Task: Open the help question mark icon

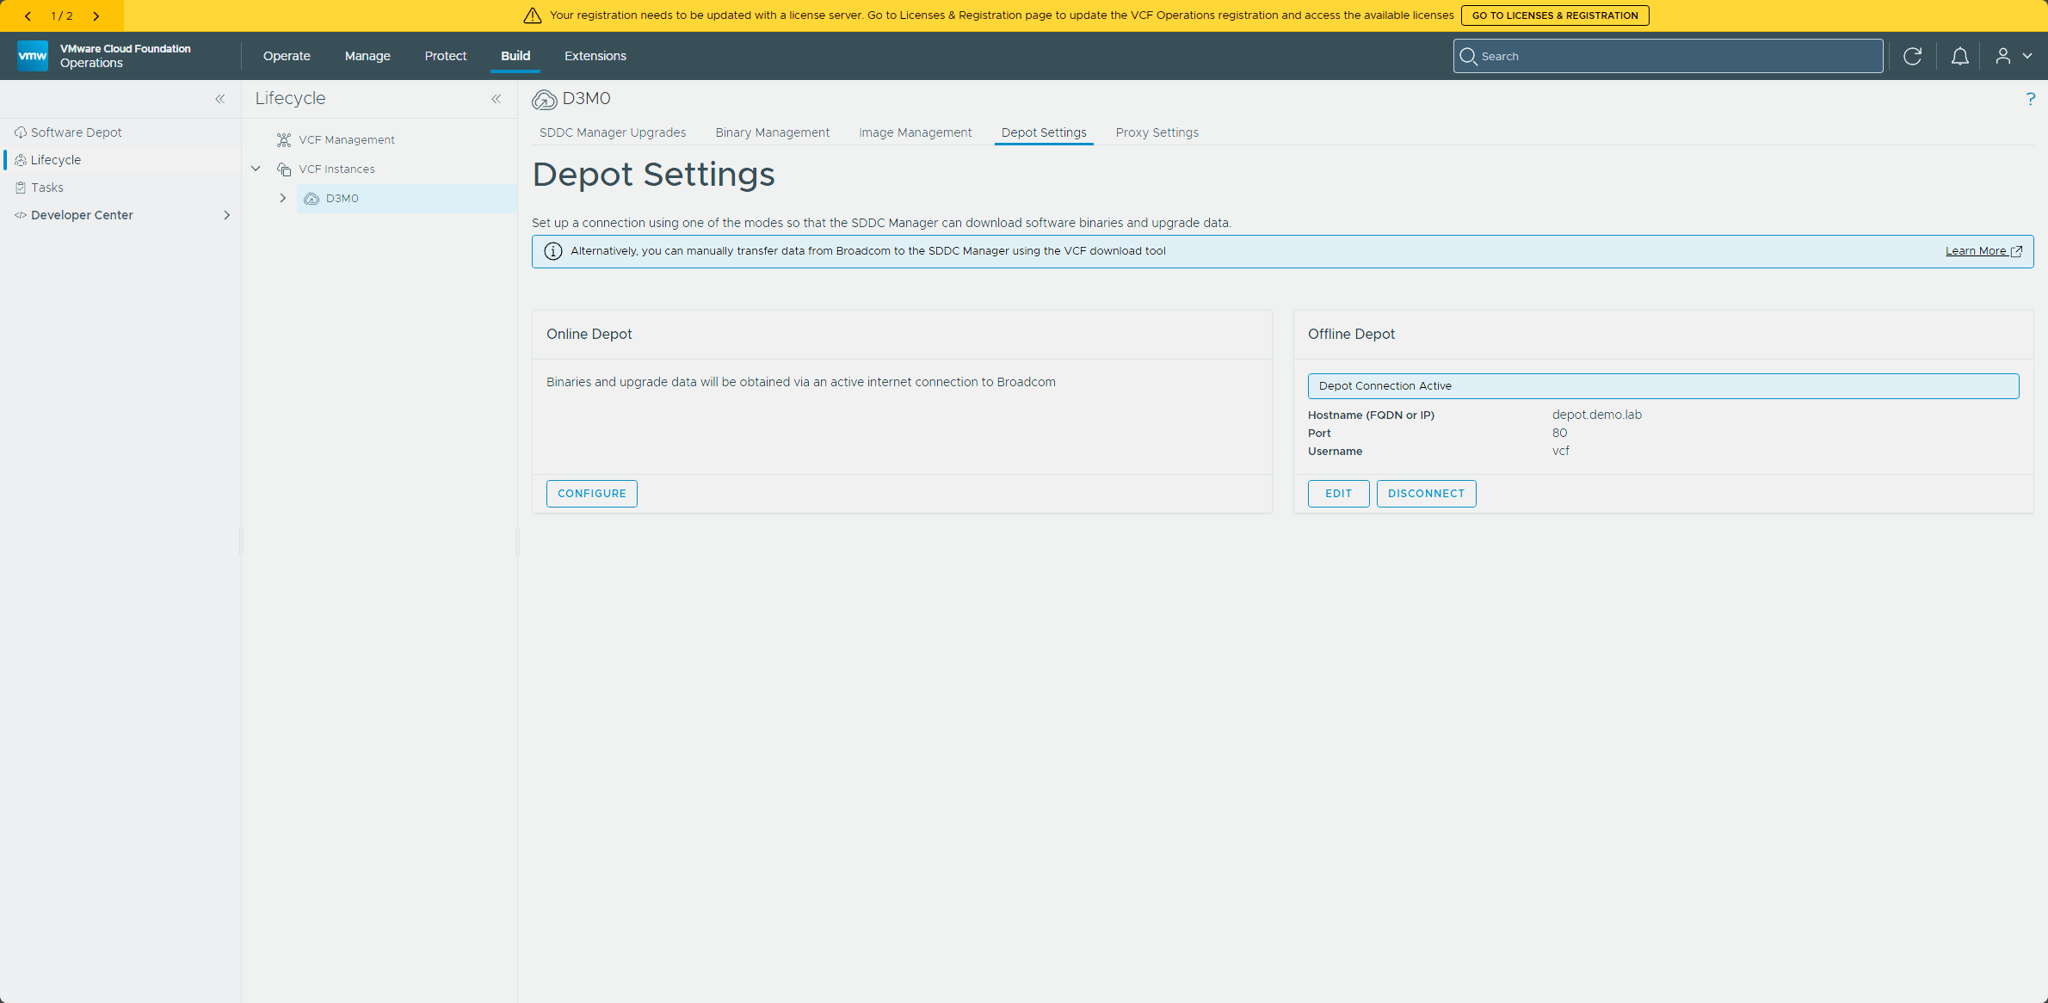Action: click(x=2030, y=99)
